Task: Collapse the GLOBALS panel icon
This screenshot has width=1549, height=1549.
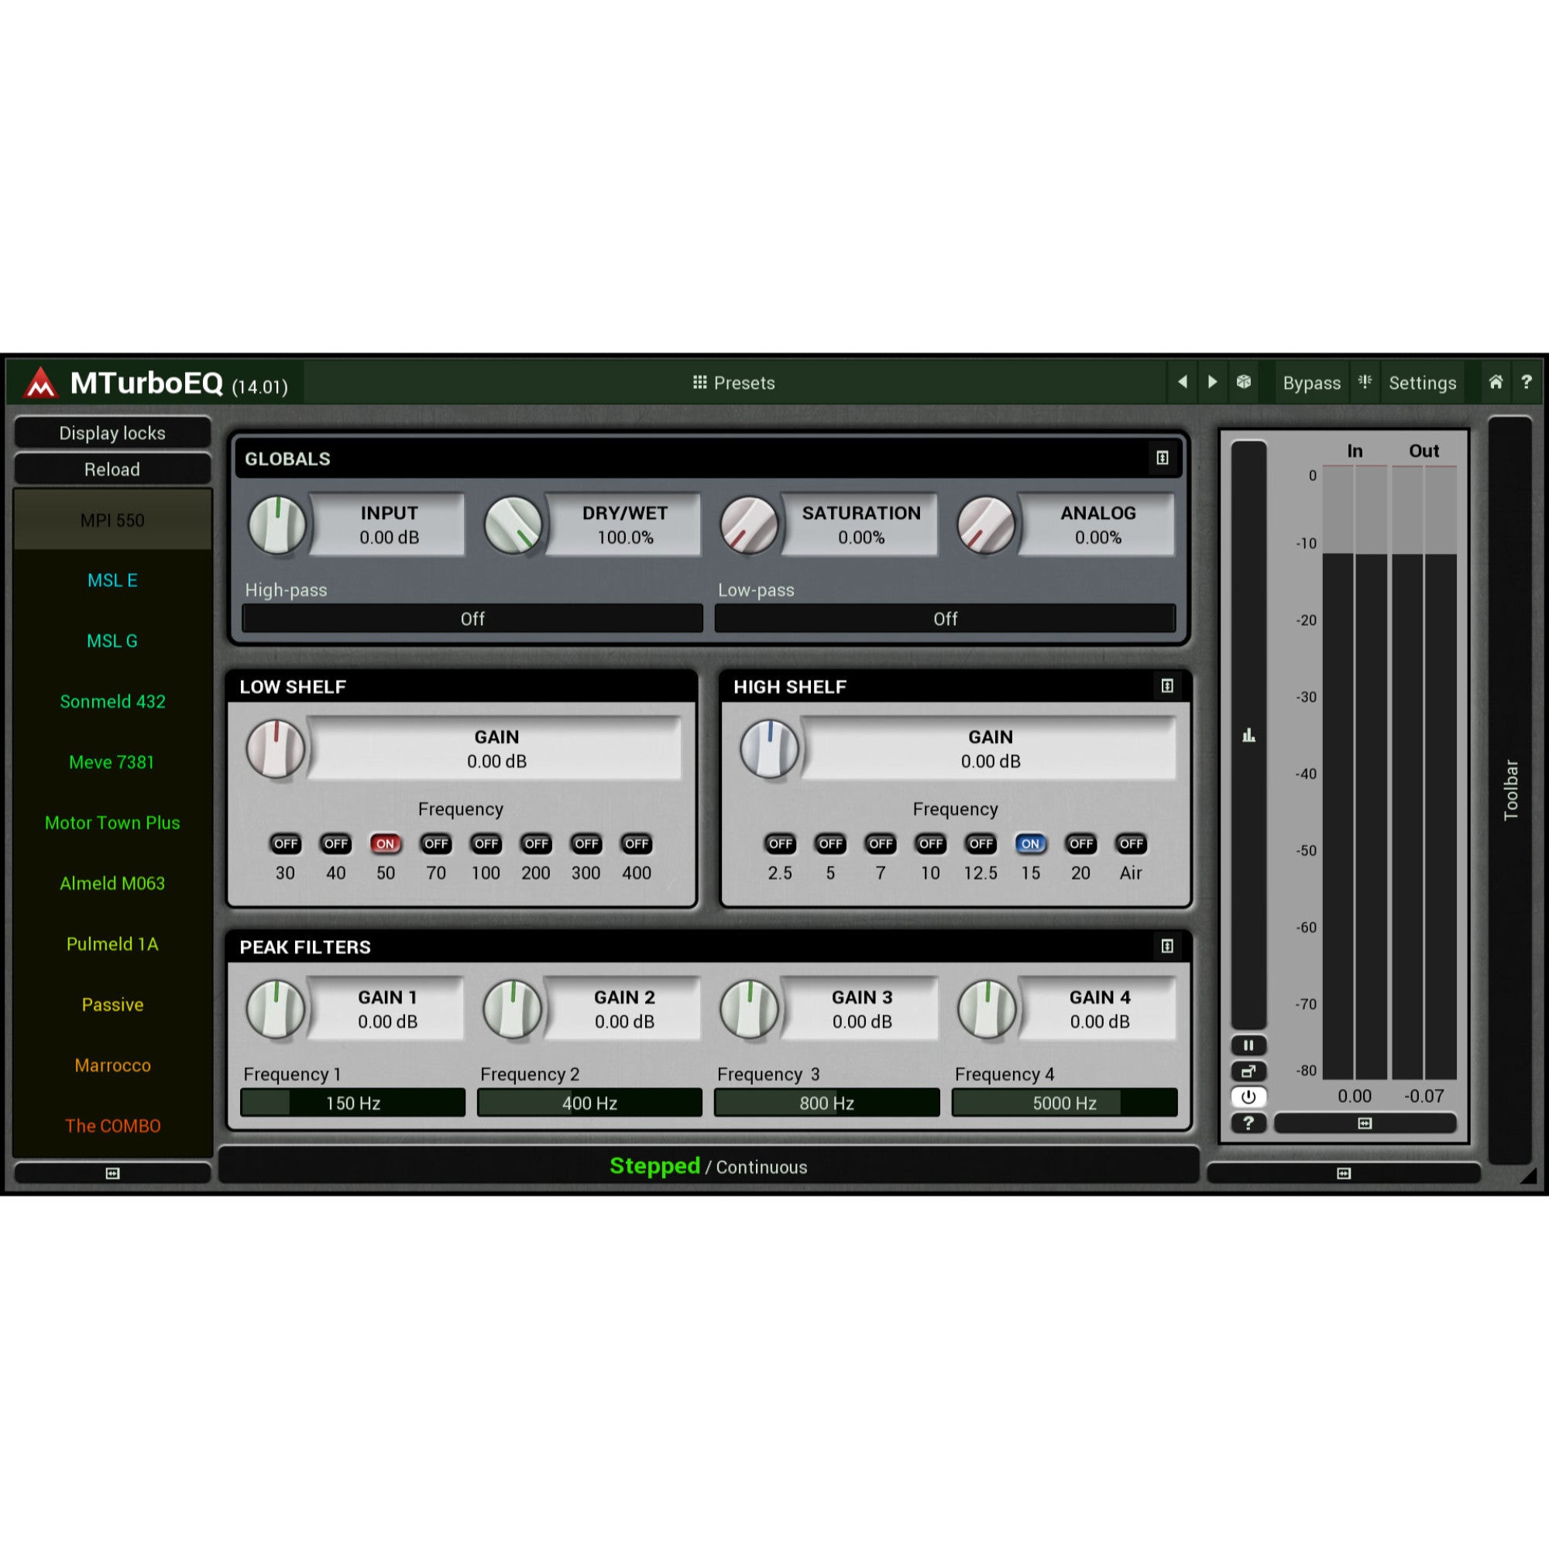Action: coord(1163,458)
